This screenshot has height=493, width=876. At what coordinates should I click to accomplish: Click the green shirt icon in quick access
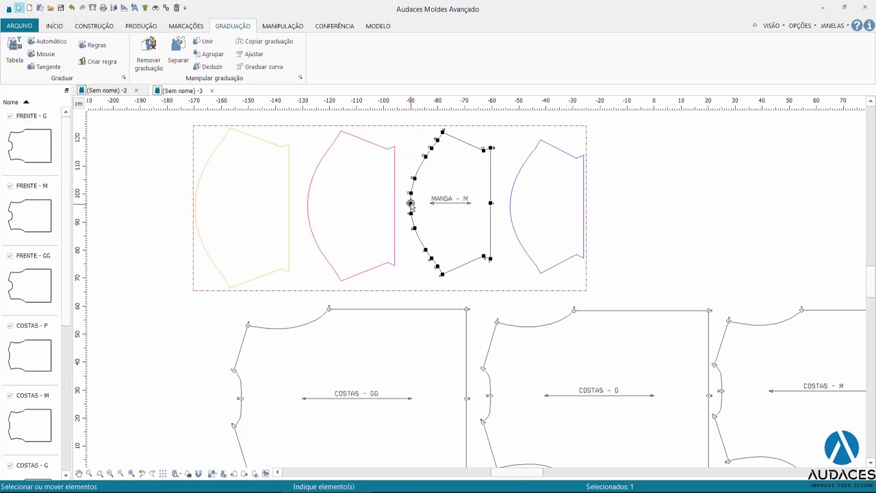click(x=145, y=8)
